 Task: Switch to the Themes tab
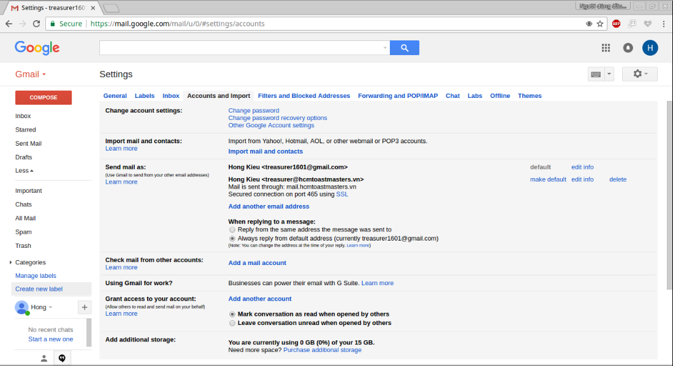pos(530,96)
